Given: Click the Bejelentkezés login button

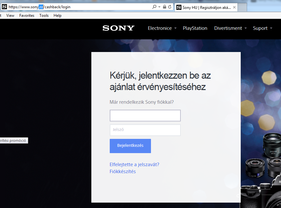Looking at the screenshot, I should (130, 146).
